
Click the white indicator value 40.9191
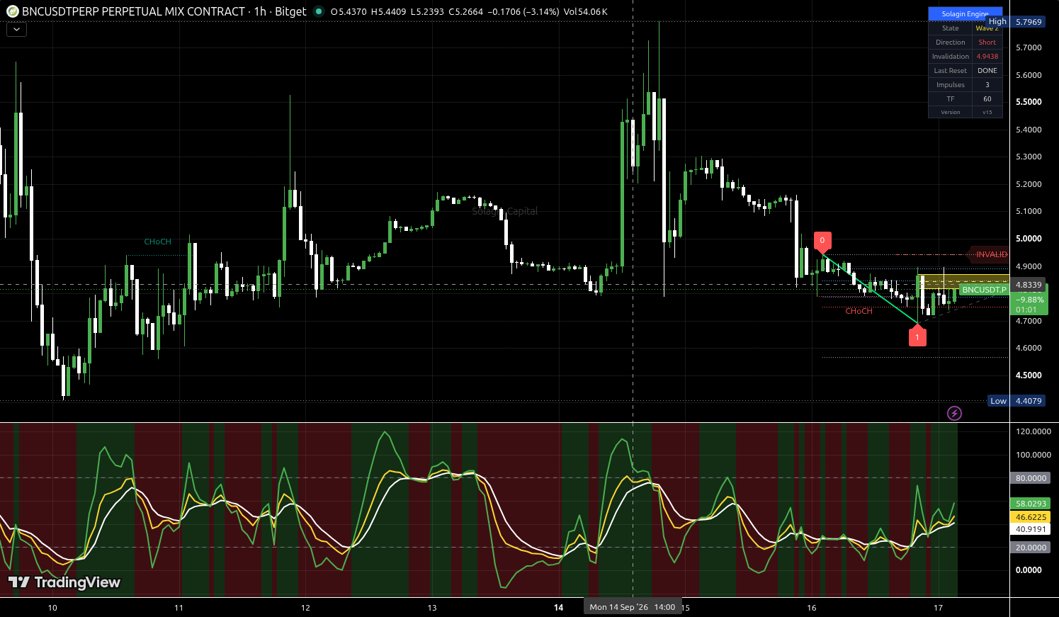[x=1031, y=529]
